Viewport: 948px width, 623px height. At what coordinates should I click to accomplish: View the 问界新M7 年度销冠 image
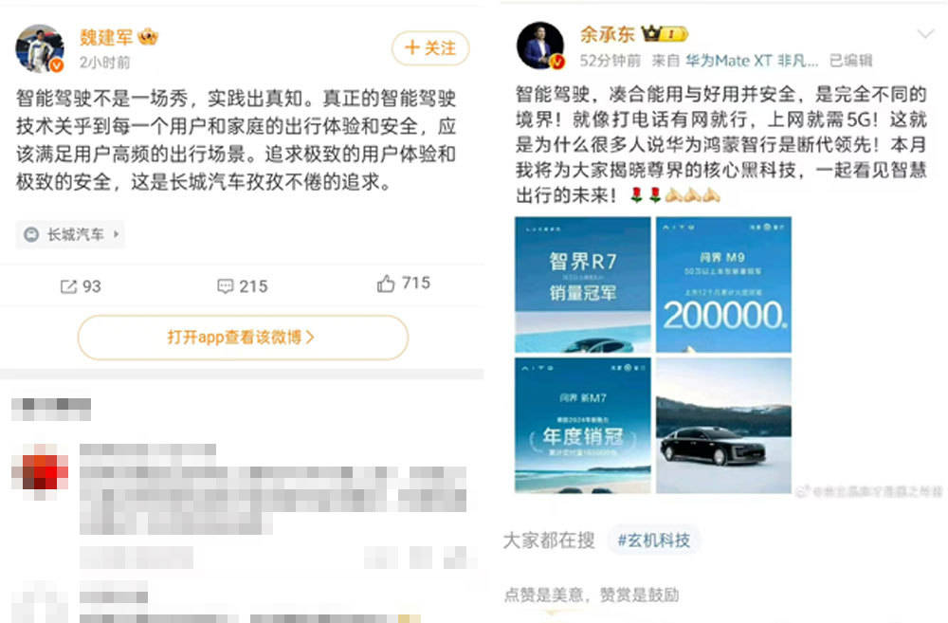(583, 425)
